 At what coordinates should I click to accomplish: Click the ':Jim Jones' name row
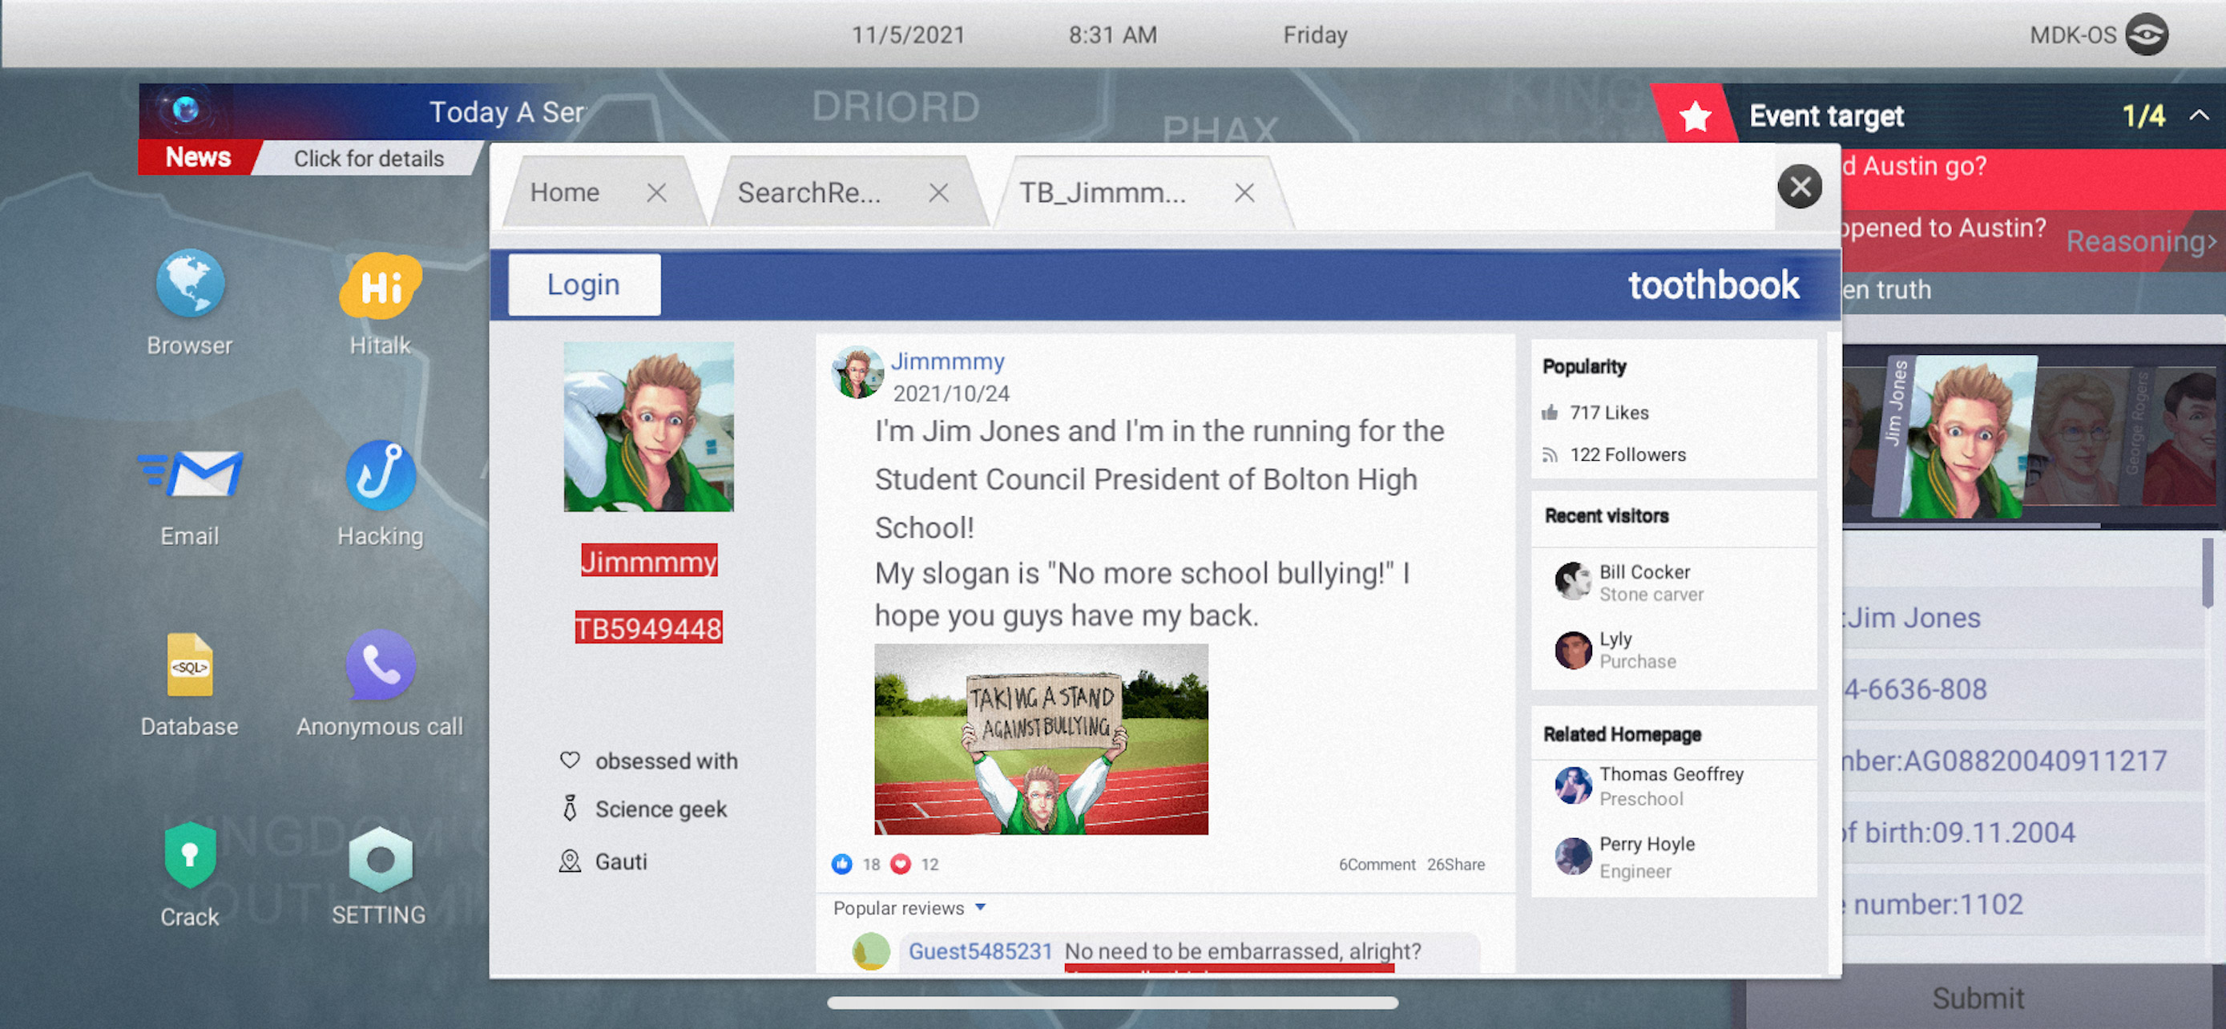(2022, 618)
